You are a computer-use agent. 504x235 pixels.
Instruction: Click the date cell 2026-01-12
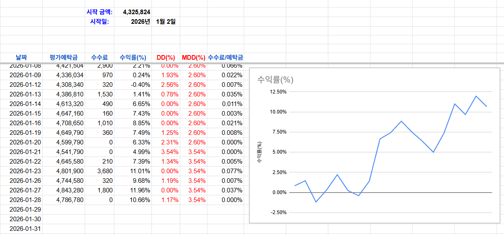[x=21, y=85]
